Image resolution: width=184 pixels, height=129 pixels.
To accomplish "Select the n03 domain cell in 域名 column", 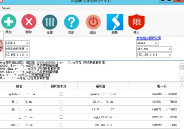I will pos(23,125).
